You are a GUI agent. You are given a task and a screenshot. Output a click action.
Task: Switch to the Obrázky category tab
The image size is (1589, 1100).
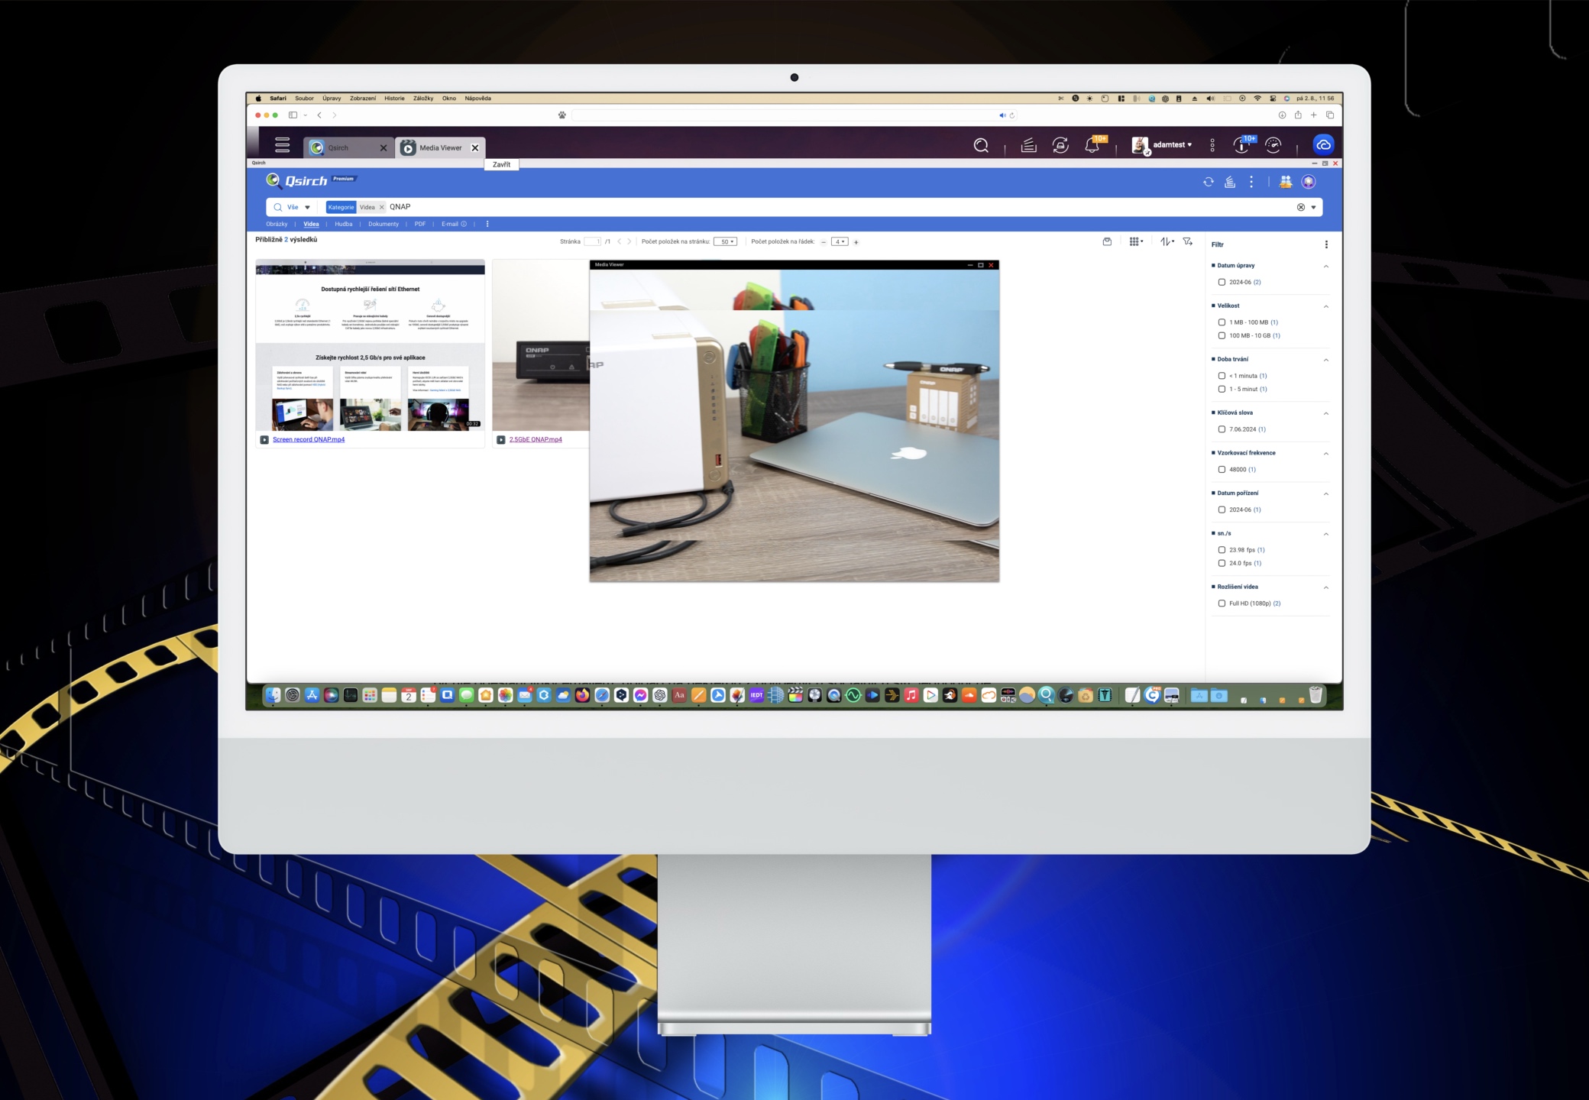277,224
